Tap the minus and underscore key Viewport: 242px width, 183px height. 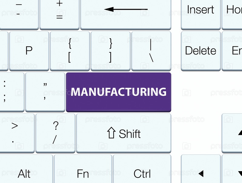[19, 12]
